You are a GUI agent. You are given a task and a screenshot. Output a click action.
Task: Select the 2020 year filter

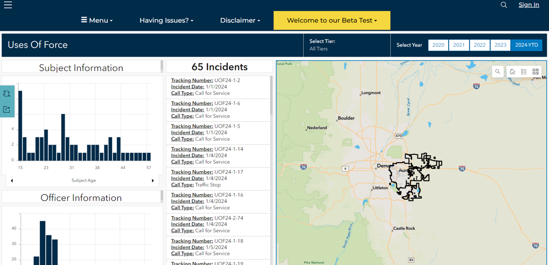438,45
